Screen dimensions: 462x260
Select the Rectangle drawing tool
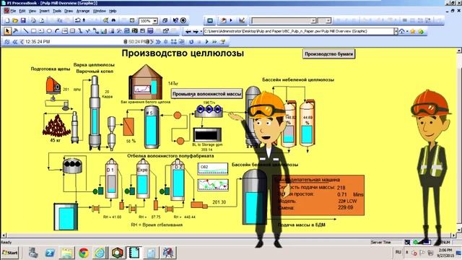coord(34,31)
